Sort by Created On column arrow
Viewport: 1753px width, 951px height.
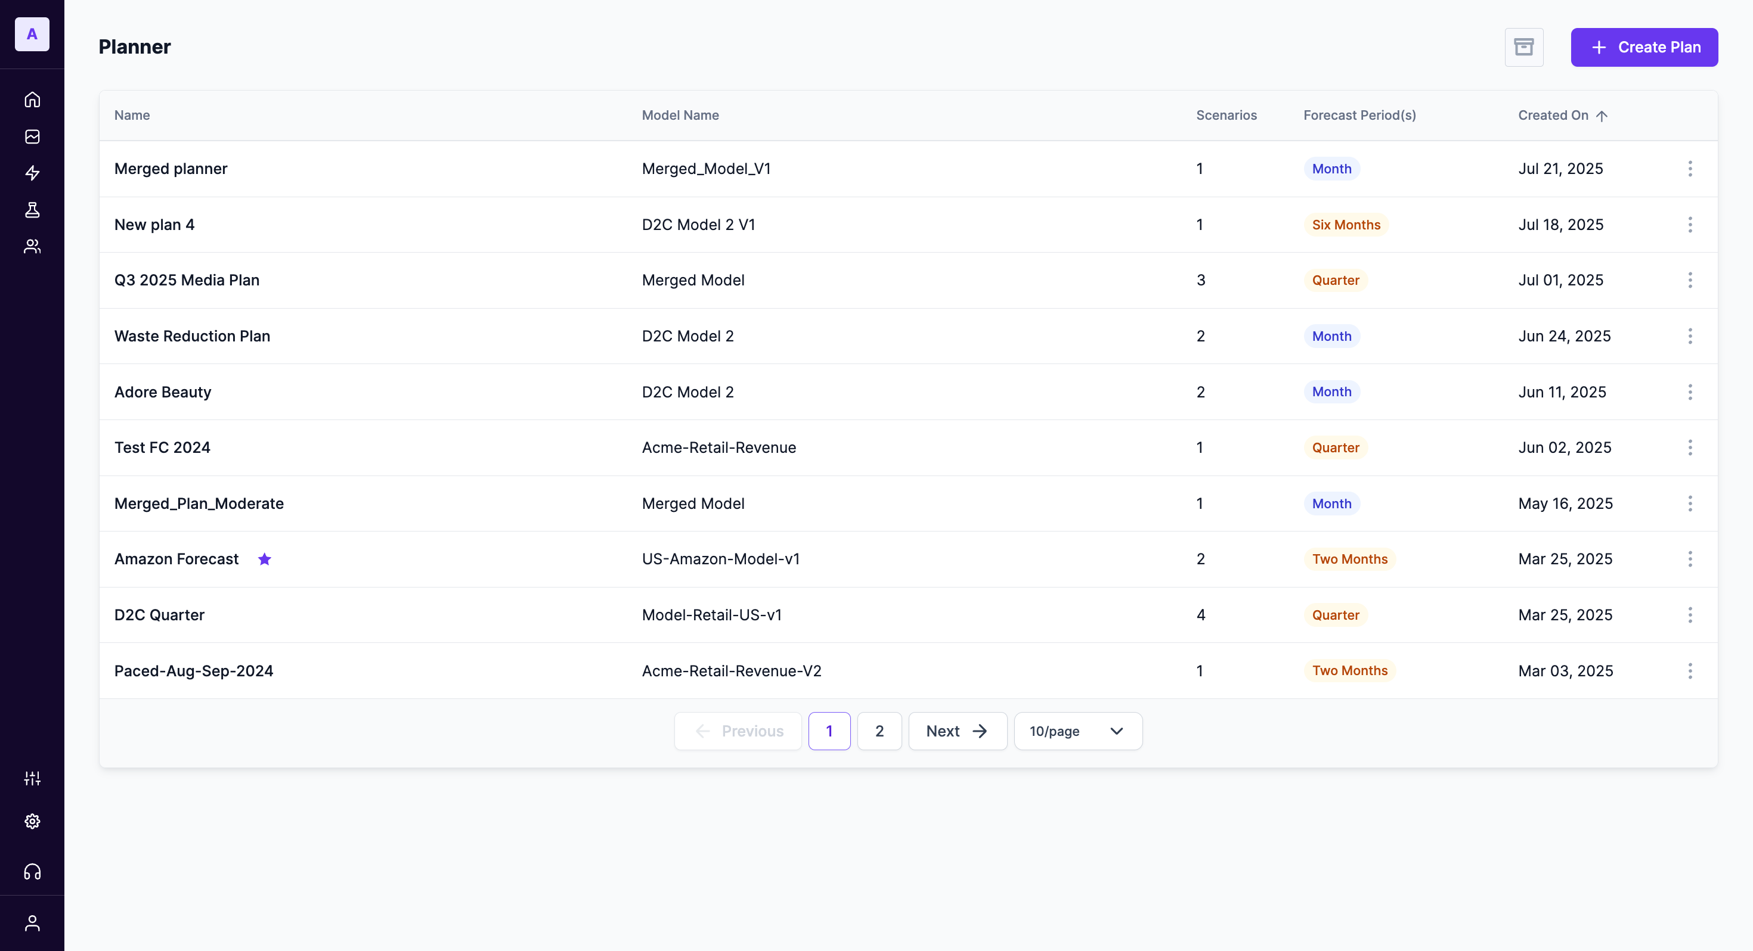point(1601,116)
